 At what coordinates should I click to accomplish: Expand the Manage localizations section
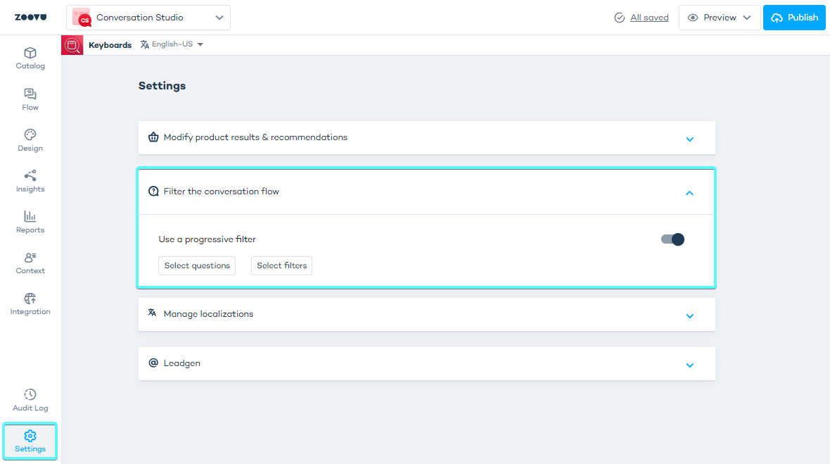[689, 315]
